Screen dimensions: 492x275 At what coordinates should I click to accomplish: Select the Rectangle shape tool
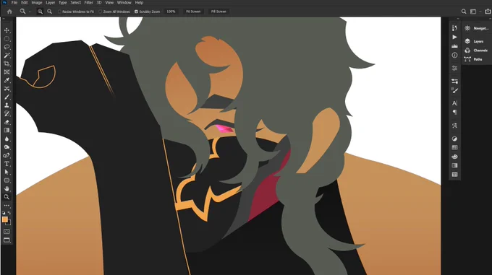[7, 180]
